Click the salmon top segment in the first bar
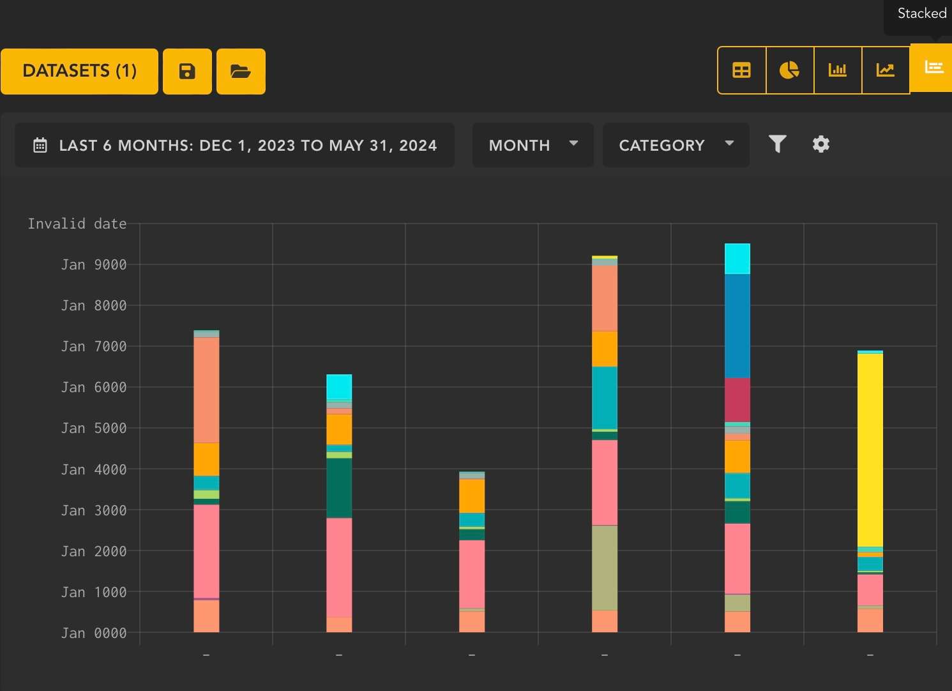The width and height of the screenshot is (952, 691). pos(206,390)
